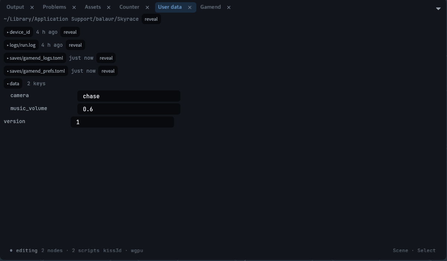Image resolution: width=447 pixels, height=261 pixels.
Task: Collapse saves/gamend_prefs.toml entry
Action: [36, 71]
